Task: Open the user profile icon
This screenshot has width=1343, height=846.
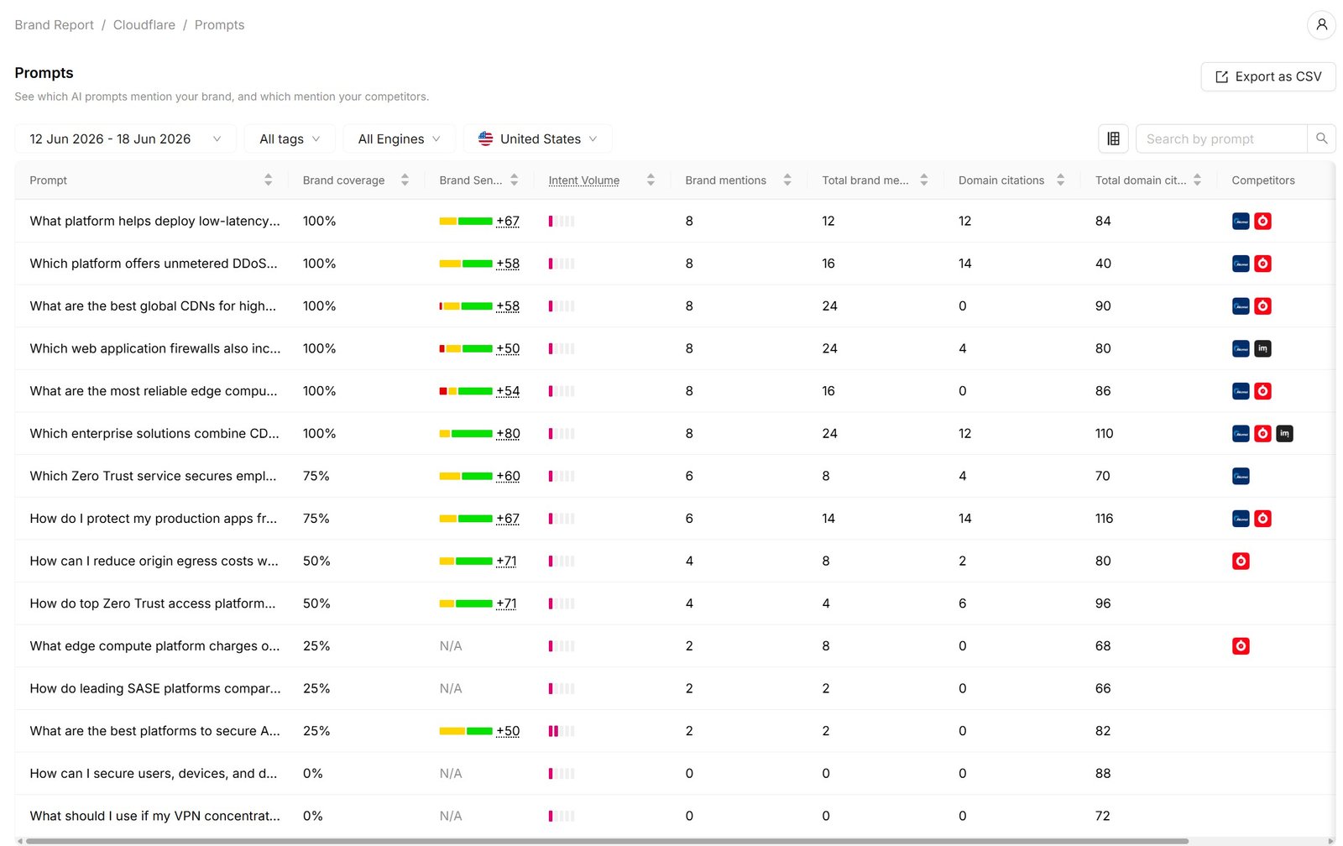Action: click(x=1321, y=25)
